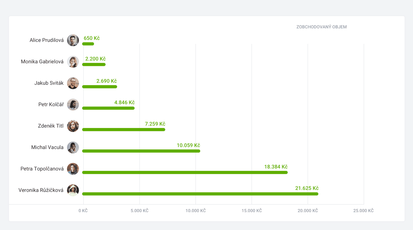Click the 25.000 Kč axis tick label
This screenshot has width=413, height=230.
pos(363,211)
